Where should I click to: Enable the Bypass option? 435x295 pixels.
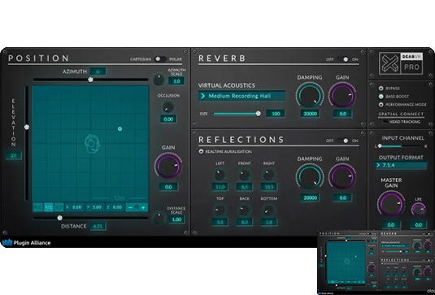point(381,88)
